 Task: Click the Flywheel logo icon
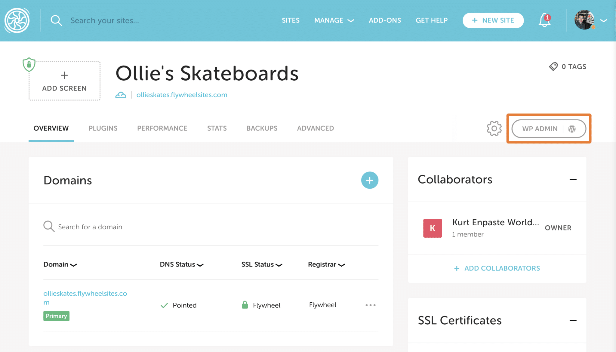point(17,20)
